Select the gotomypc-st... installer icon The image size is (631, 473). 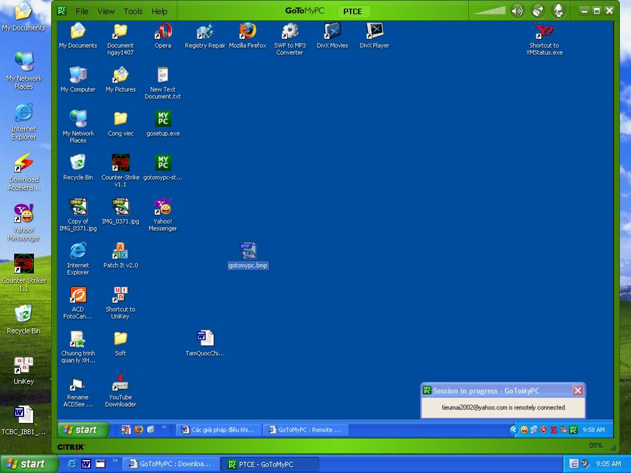[163, 168]
